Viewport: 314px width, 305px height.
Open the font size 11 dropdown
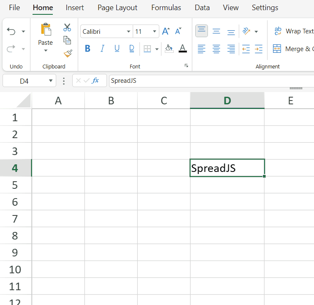tap(154, 31)
